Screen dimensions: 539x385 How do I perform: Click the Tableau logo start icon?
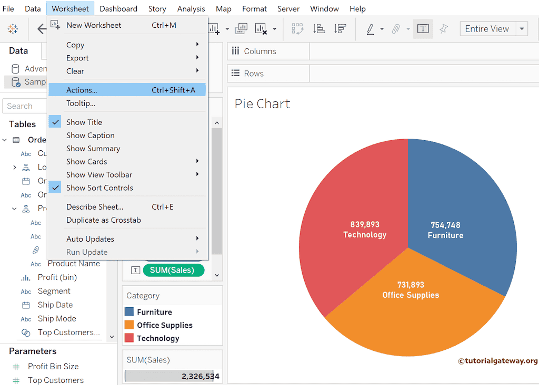[13, 29]
